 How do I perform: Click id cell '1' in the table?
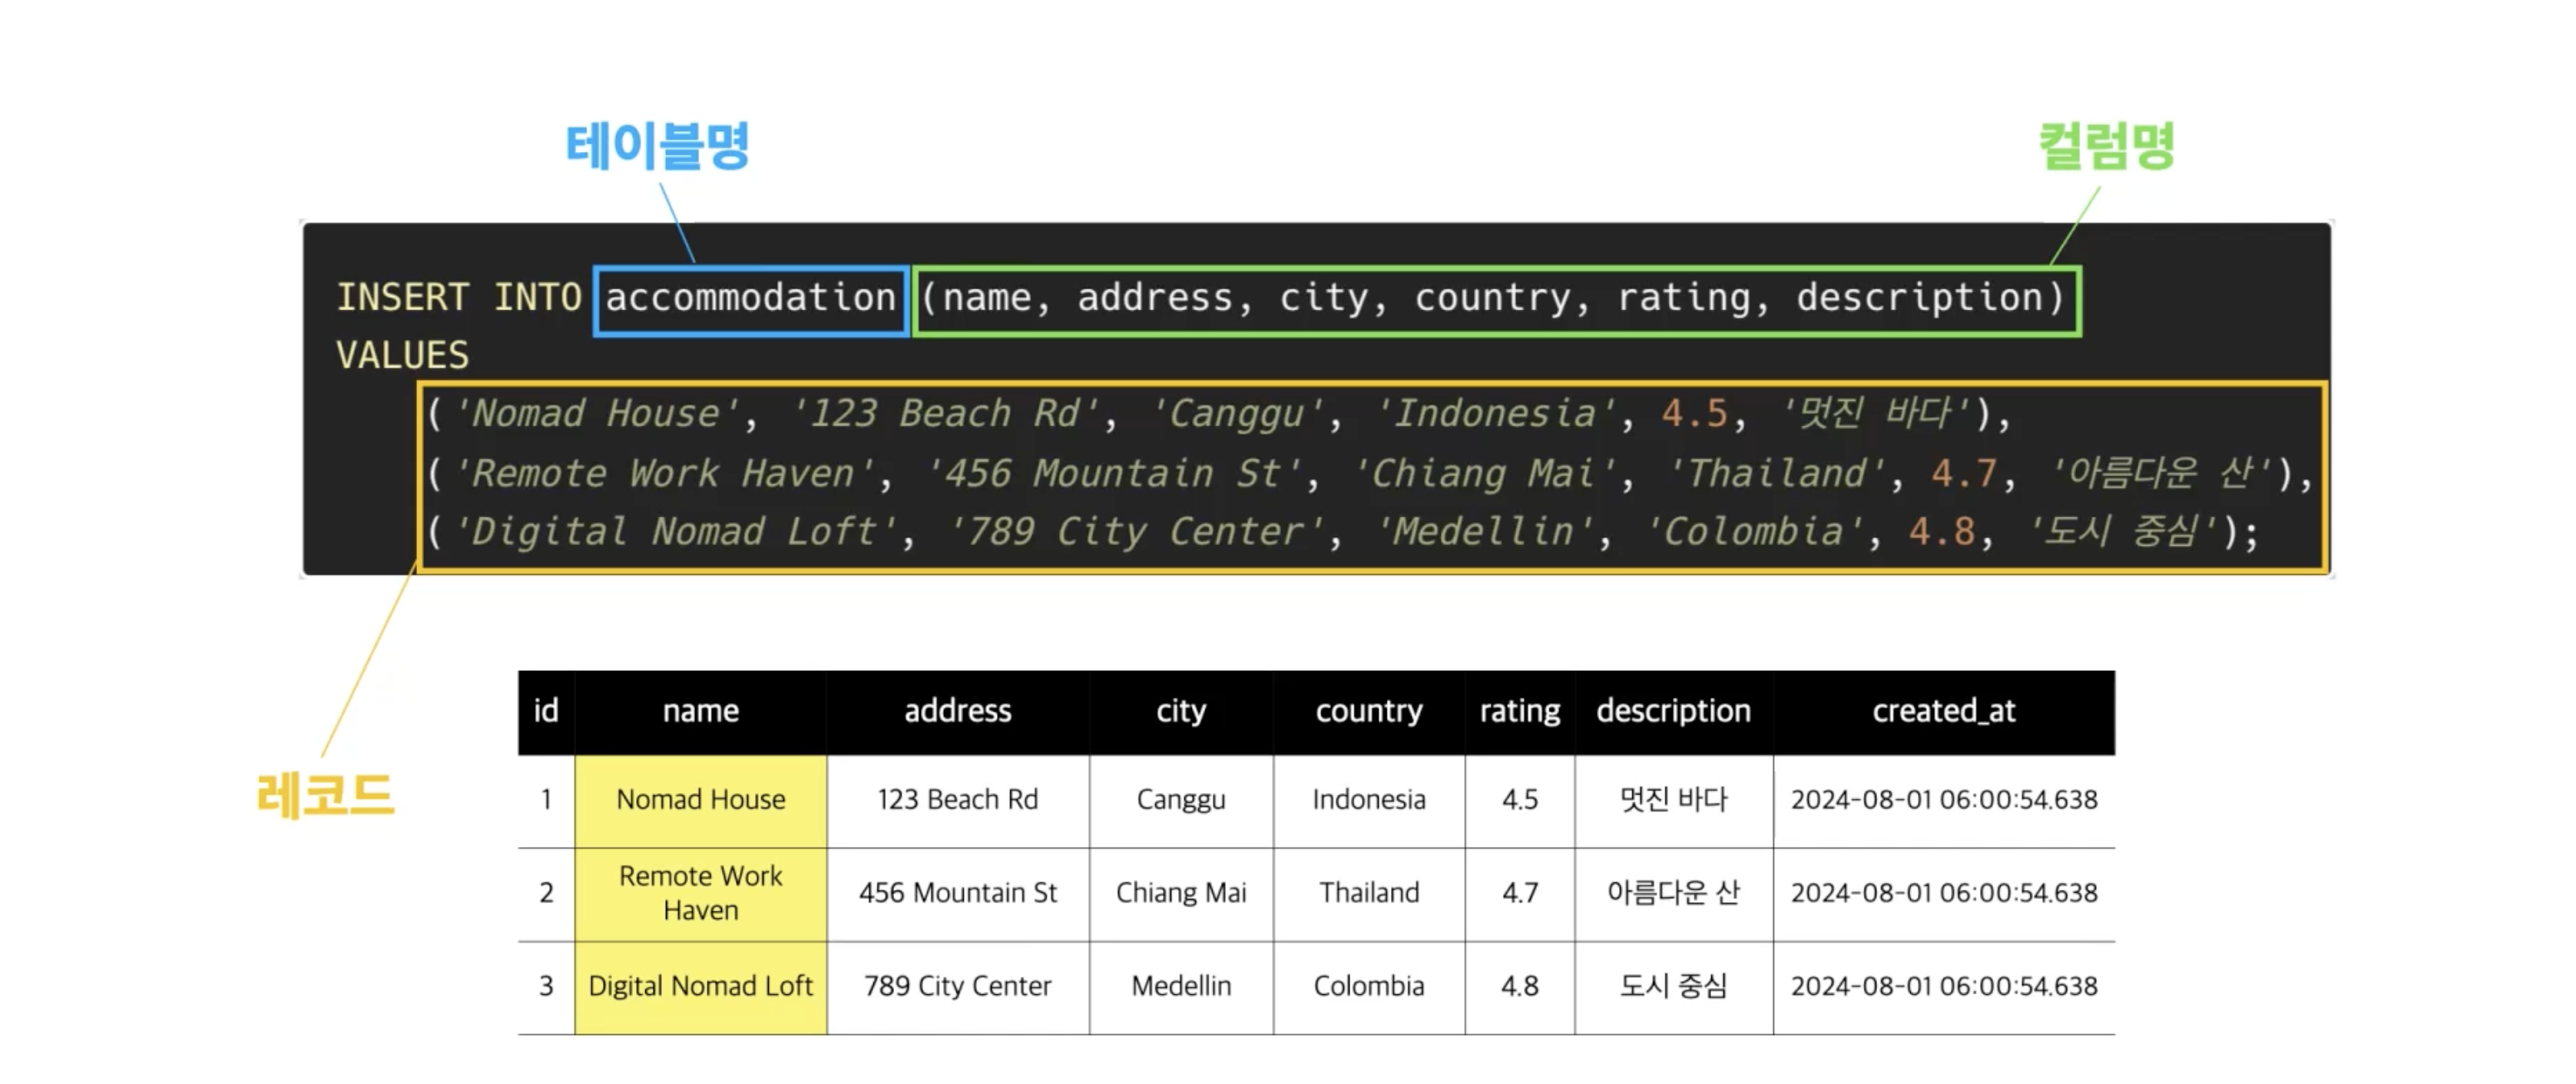pyautogui.click(x=546, y=800)
